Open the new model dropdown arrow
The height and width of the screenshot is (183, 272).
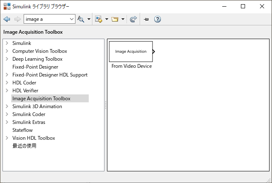click(x=107, y=19)
